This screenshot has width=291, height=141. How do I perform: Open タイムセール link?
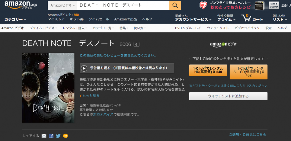pyautogui.click(x=99, y=19)
